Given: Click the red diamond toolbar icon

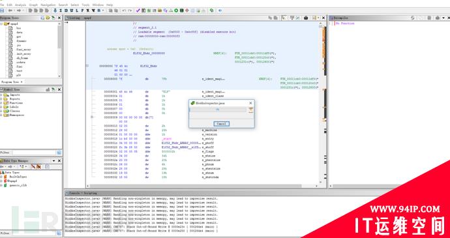Looking at the screenshot, I should [187, 10].
